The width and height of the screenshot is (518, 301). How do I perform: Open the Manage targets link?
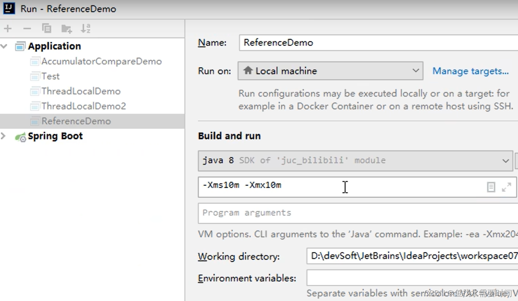470,71
